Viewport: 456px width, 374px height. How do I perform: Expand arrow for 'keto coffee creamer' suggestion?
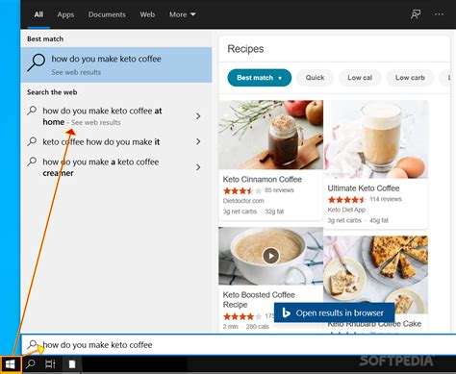(x=198, y=167)
